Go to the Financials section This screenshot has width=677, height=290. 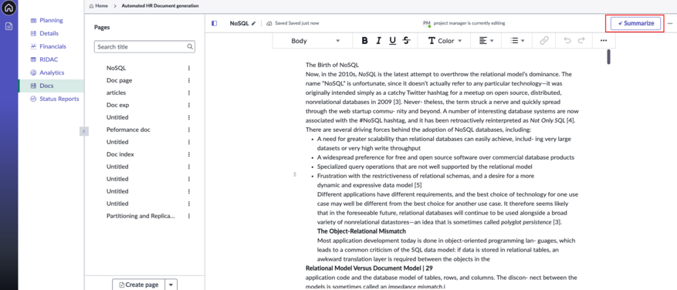tap(52, 46)
